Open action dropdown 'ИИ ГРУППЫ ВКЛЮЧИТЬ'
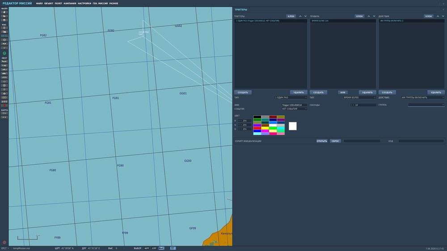447x251 pixels. (422, 97)
